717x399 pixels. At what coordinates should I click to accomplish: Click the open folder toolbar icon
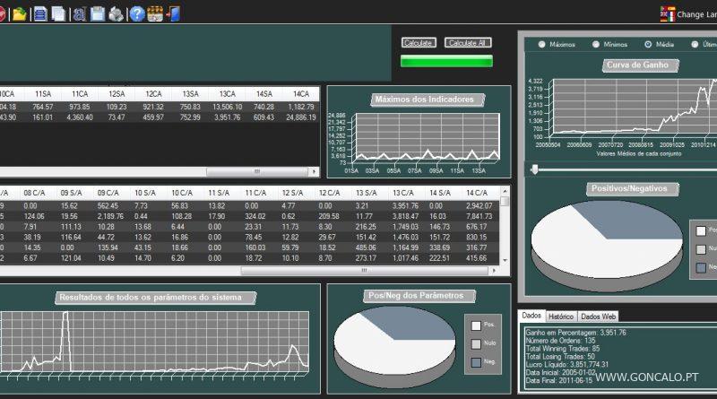(20, 13)
